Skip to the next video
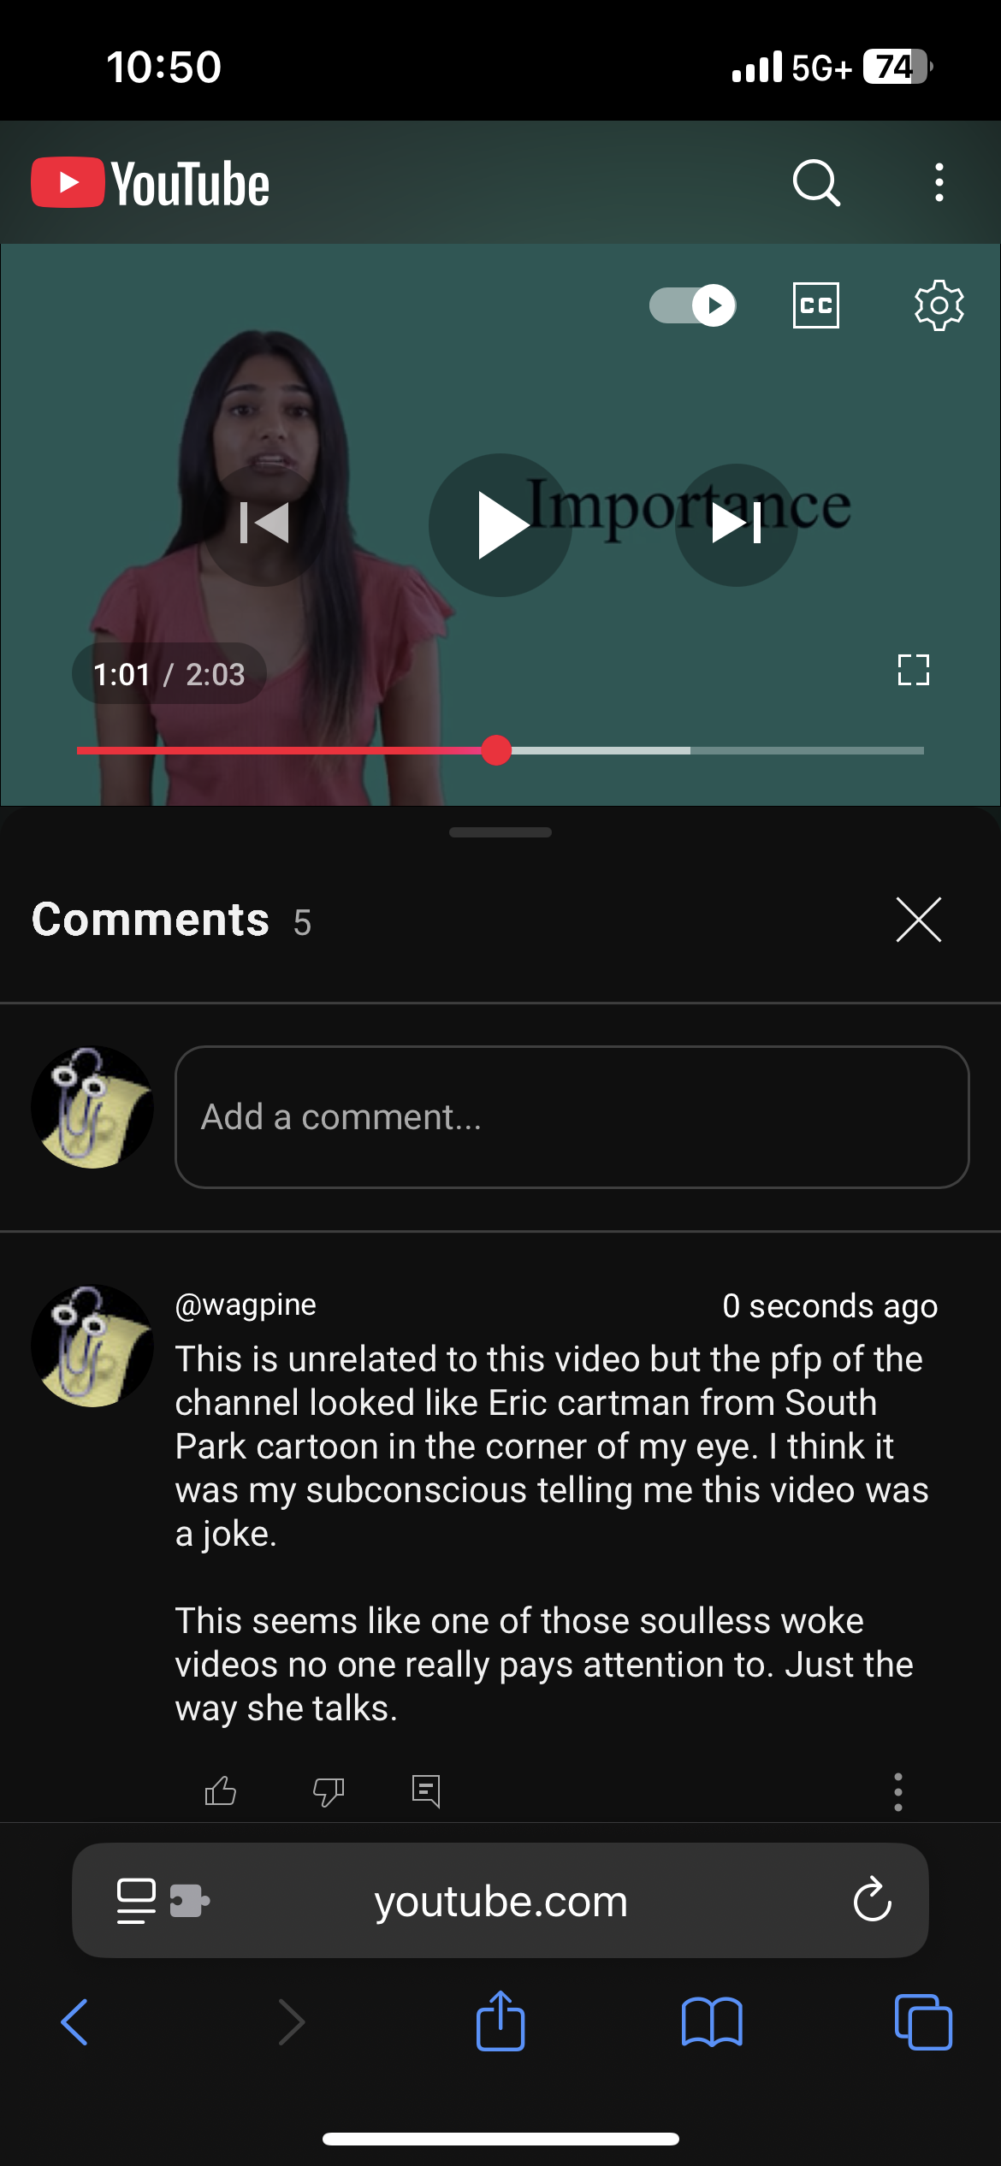 pos(737,524)
